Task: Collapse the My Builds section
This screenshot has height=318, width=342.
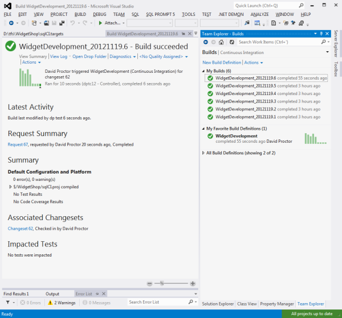Action: 204,71
